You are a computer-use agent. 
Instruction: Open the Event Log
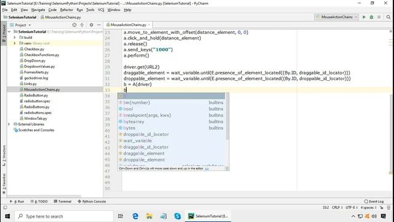pos(374,202)
